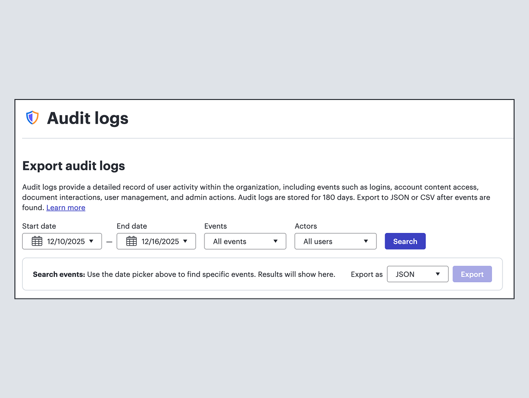Image resolution: width=529 pixels, height=398 pixels.
Task: Click the Export audit logs heading
Action: pyautogui.click(x=74, y=166)
